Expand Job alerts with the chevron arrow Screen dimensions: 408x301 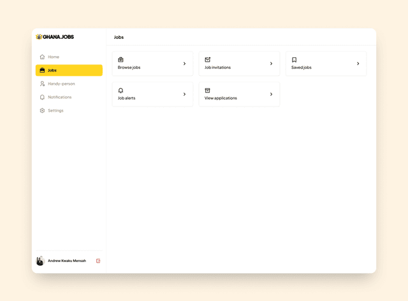coord(184,94)
